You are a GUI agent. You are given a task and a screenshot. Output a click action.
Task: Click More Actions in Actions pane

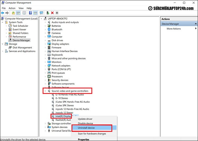pyautogui.click(x=174, y=29)
